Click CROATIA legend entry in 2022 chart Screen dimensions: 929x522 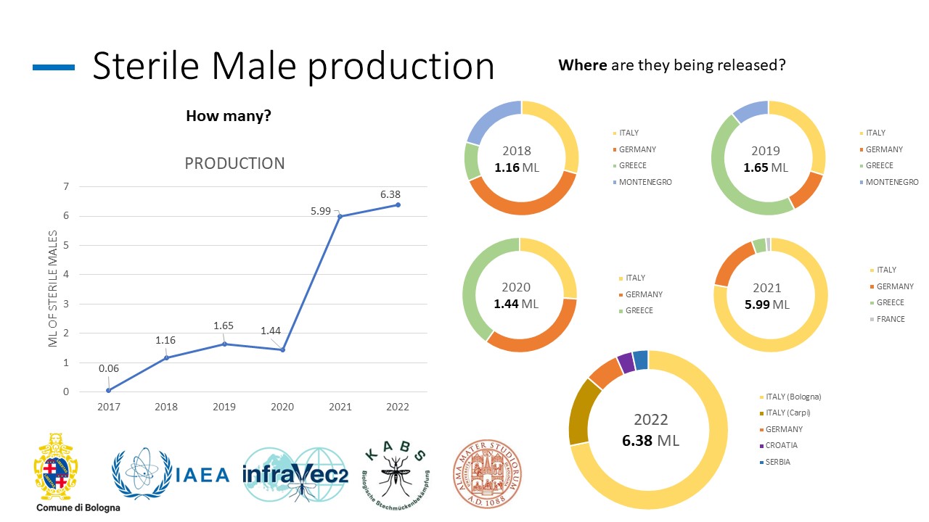pyautogui.click(x=781, y=446)
